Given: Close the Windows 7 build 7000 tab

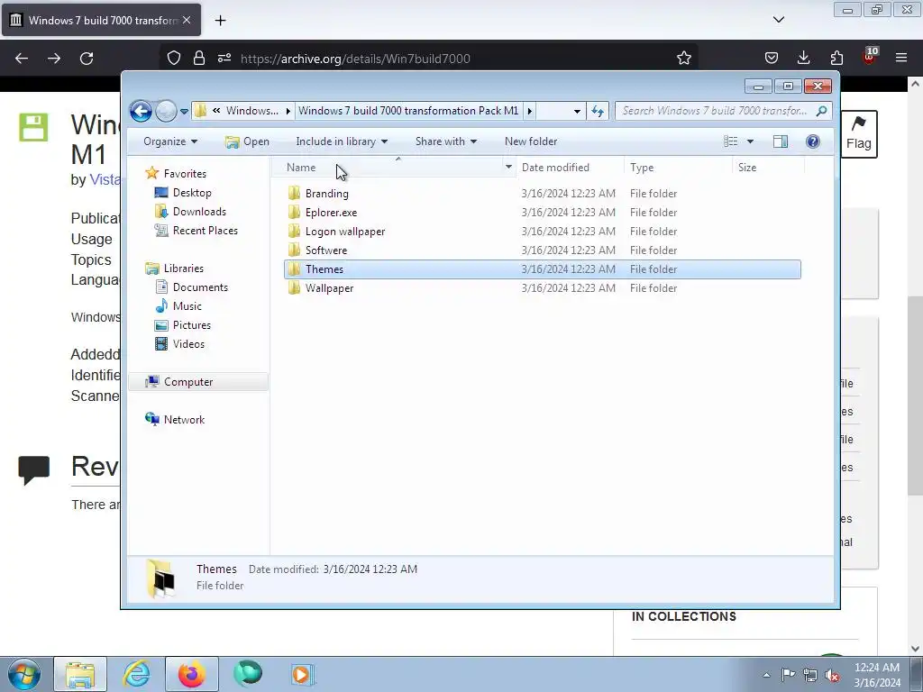Looking at the screenshot, I should coord(187,20).
